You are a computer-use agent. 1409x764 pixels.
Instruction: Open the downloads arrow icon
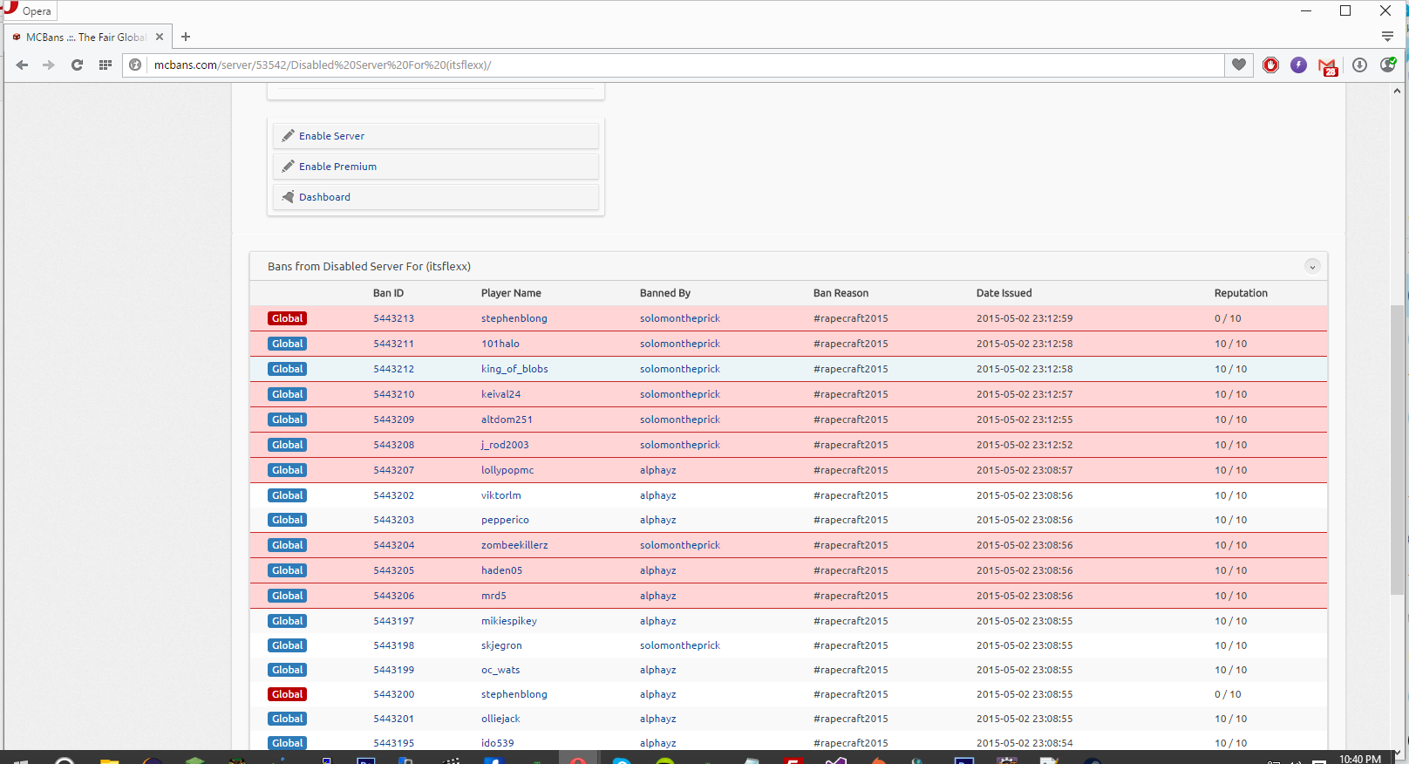[1359, 65]
